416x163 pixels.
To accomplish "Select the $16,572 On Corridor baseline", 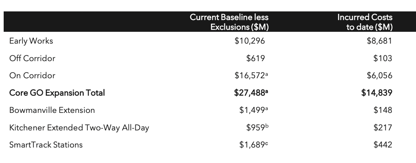I will click(x=250, y=75).
